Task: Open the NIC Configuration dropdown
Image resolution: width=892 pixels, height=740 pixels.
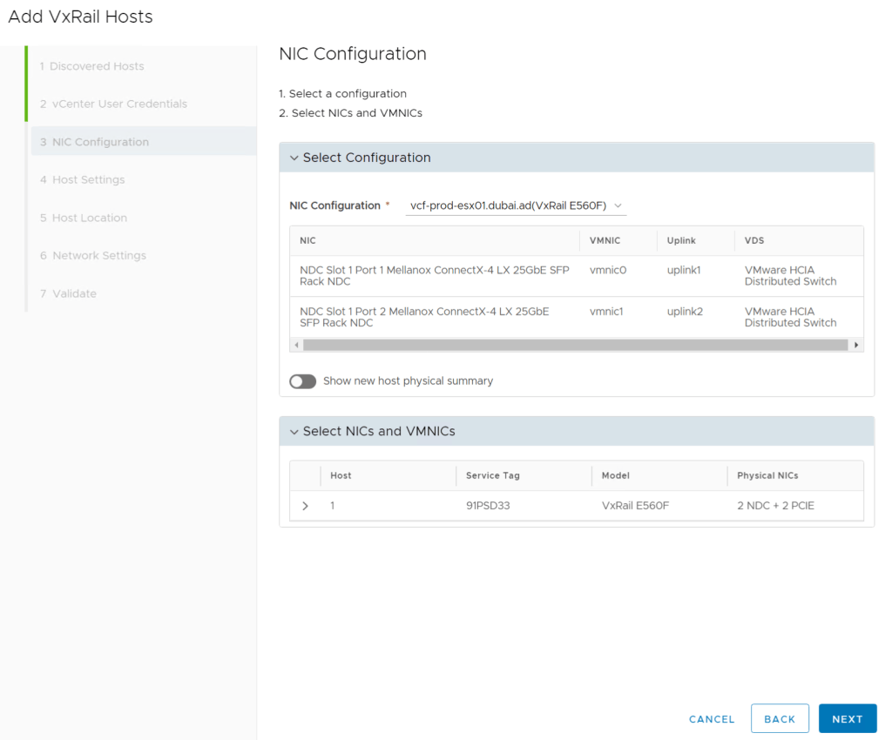Action: [x=517, y=205]
